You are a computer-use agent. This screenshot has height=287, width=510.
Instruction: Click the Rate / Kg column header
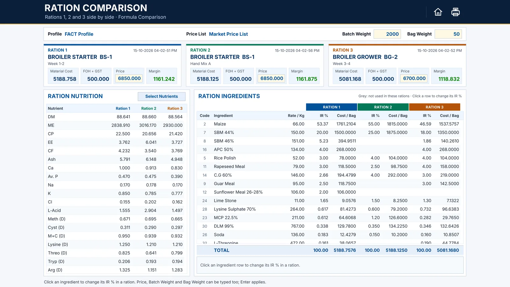(296, 116)
